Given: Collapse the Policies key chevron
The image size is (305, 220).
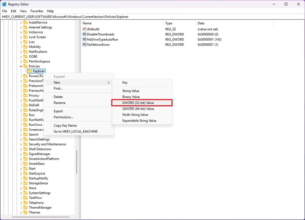Looking at the screenshot, I should pyautogui.click(x=21, y=66).
